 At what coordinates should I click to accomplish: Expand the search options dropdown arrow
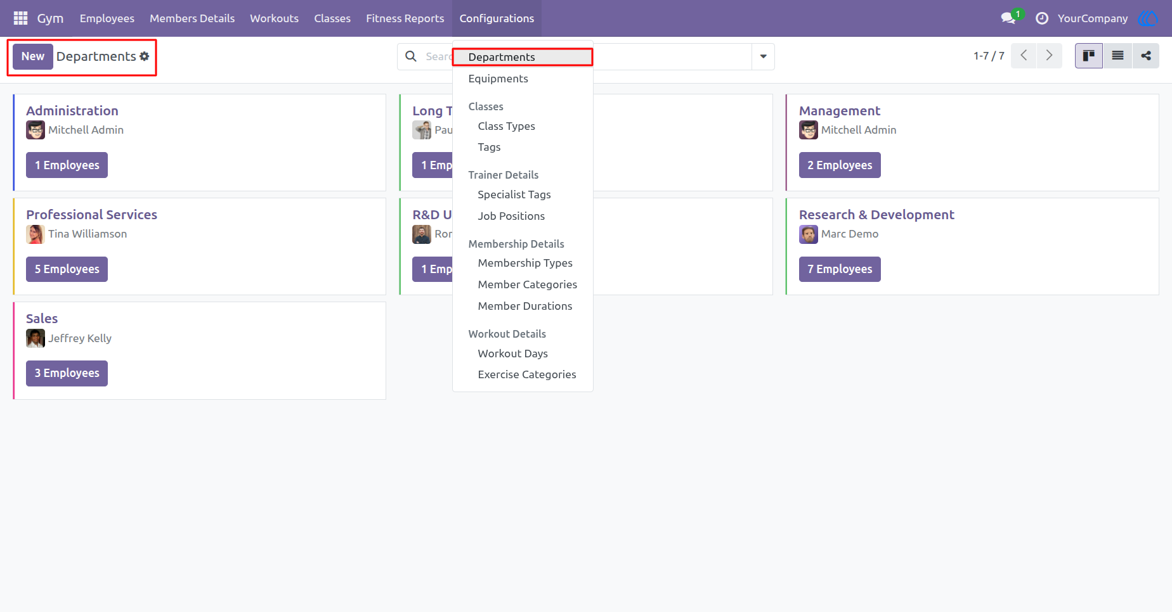pyautogui.click(x=763, y=56)
